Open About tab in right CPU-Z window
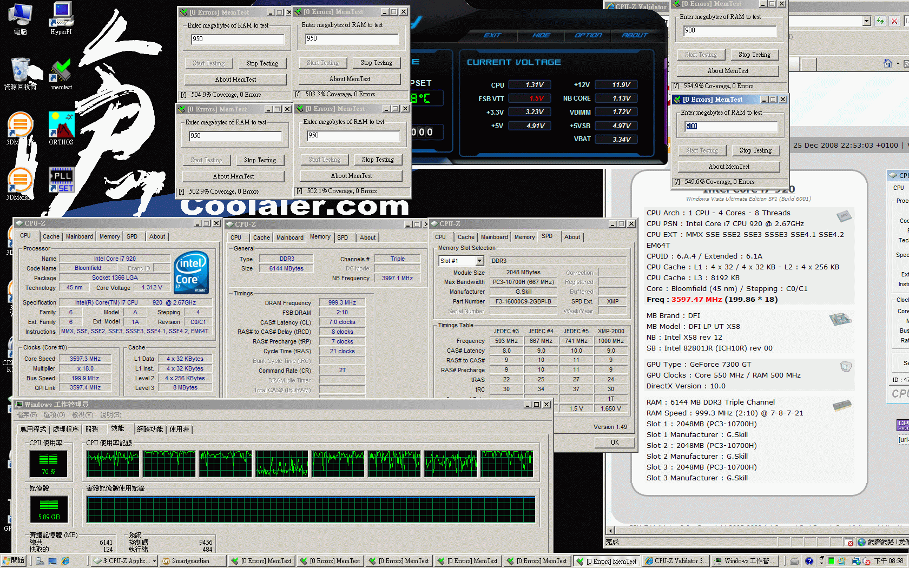 pos(572,237)
